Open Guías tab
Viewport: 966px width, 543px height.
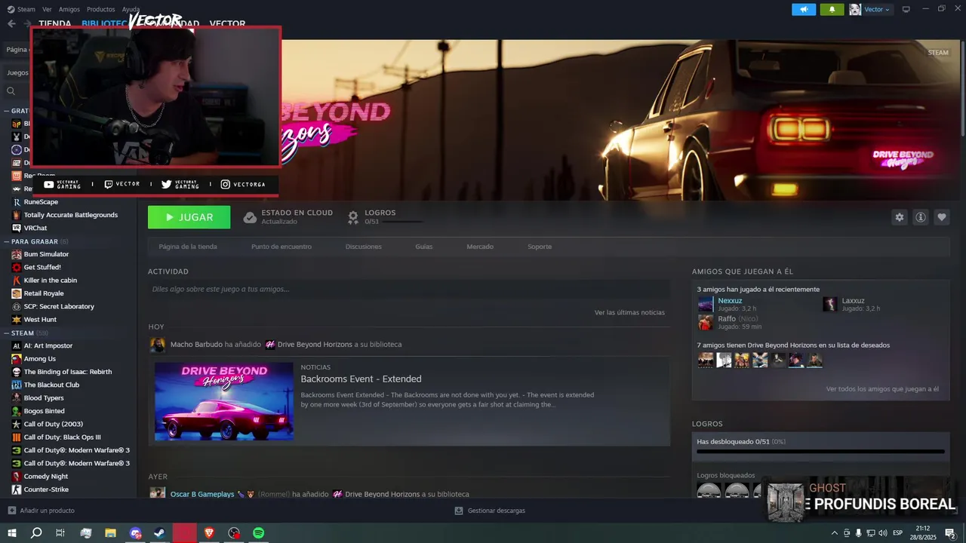click(x=424, y=247)
